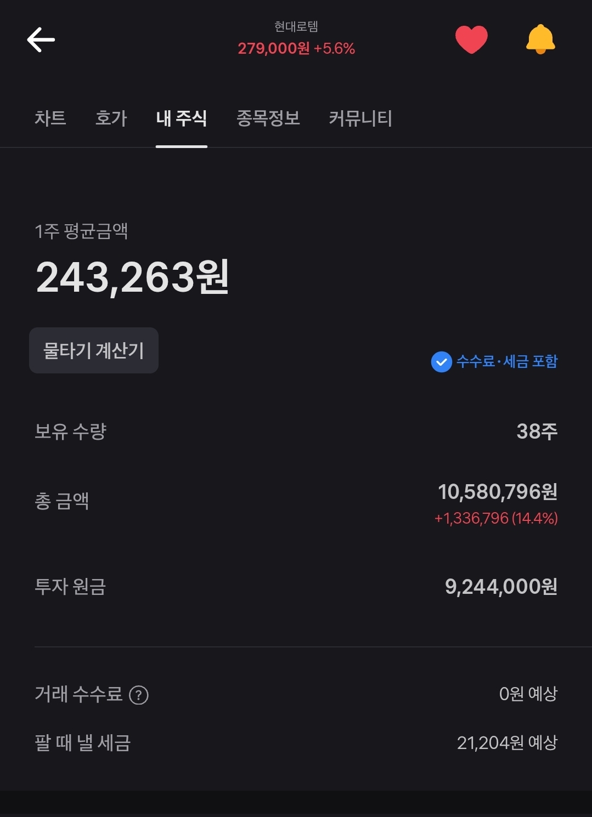592x817 pixels.
Task: Tap the 21,204원 예상 tax value
Action: tap(507, 743)
